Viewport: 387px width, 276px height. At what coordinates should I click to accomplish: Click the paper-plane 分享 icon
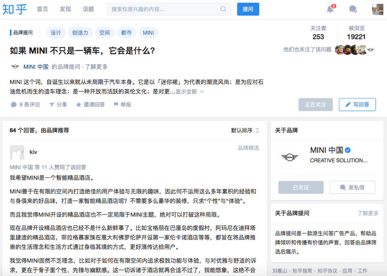[51, 105]
